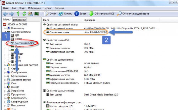Select the Asus P8H61-MX R2.0 value
The height and width of the screenshot is (110, 178).
tap(95, 32)
